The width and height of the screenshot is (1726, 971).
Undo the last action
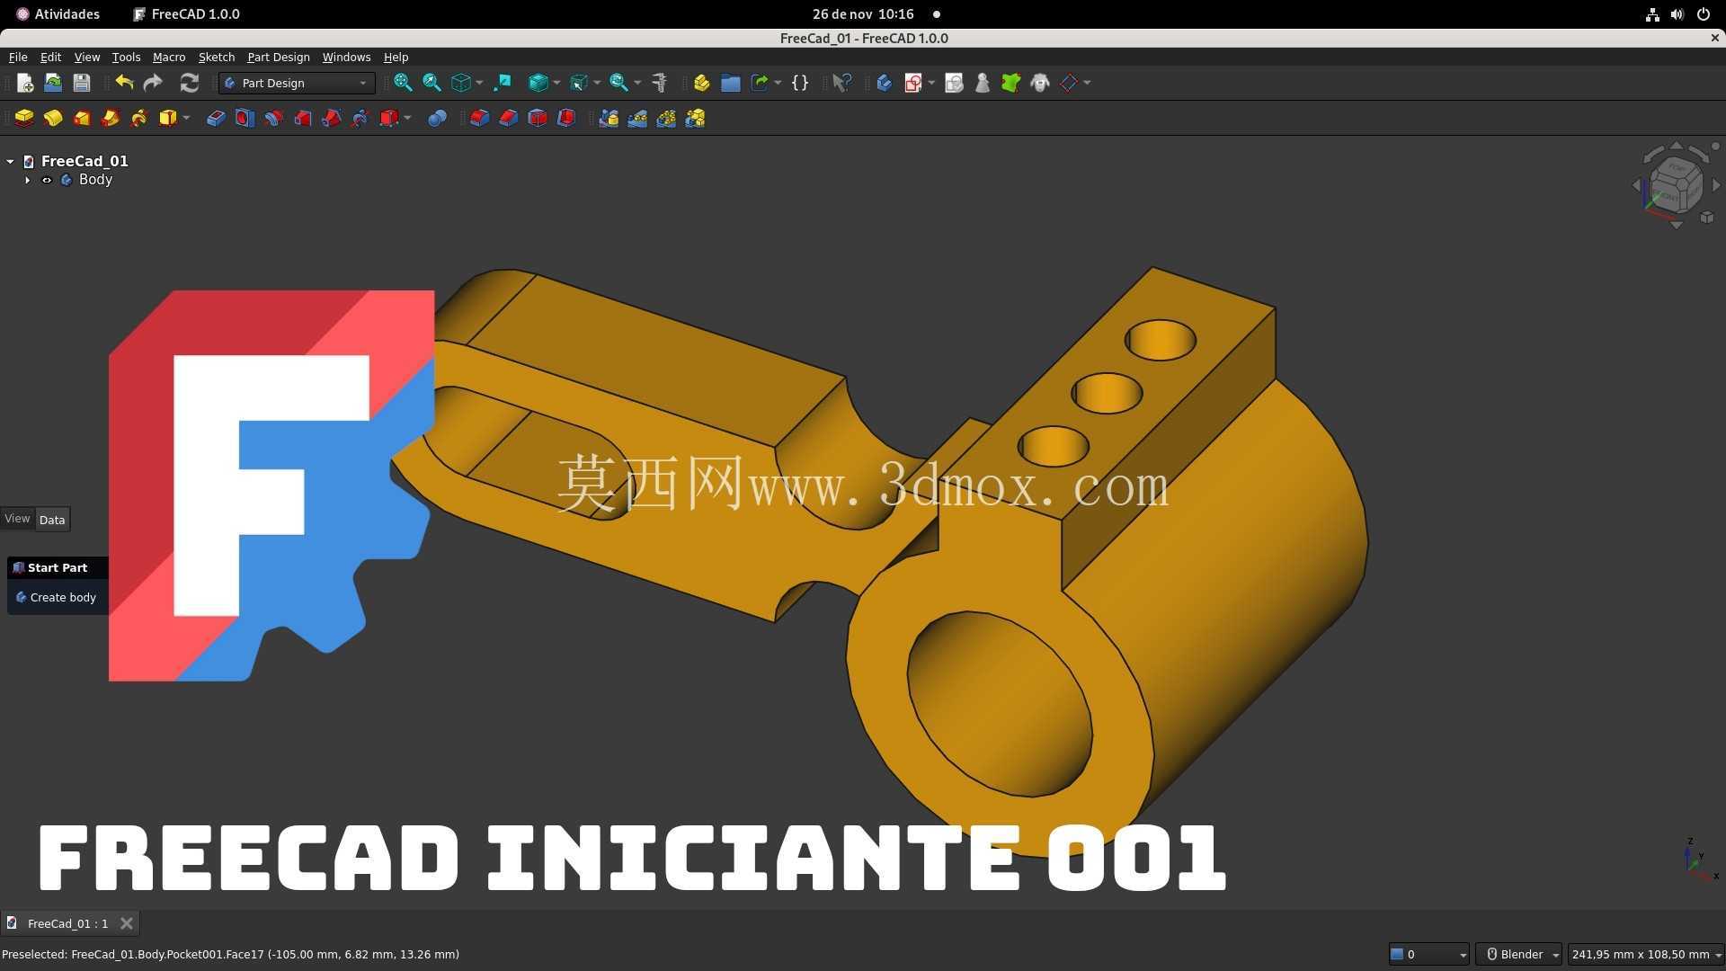pyautogui.click(x=124, y=83)
